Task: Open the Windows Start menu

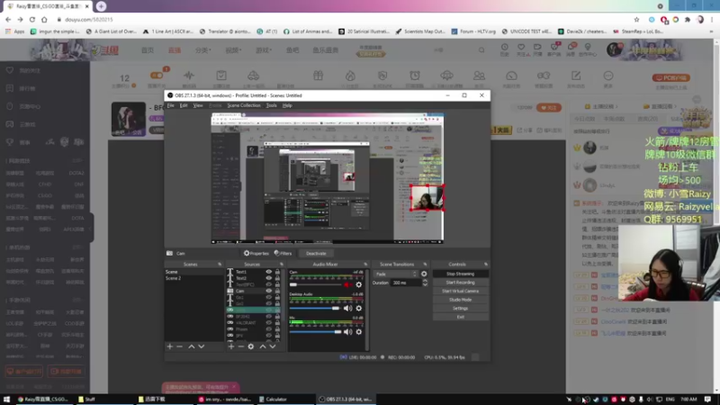Action: click(6, 399)
